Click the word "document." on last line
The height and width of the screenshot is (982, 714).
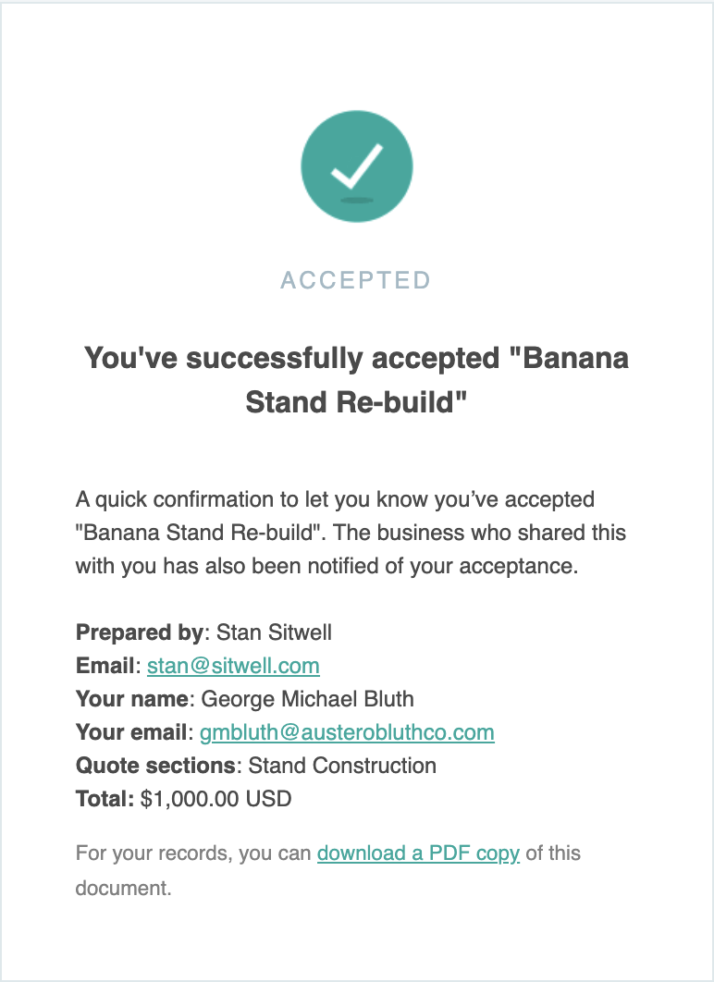click(x=123, y=888)
